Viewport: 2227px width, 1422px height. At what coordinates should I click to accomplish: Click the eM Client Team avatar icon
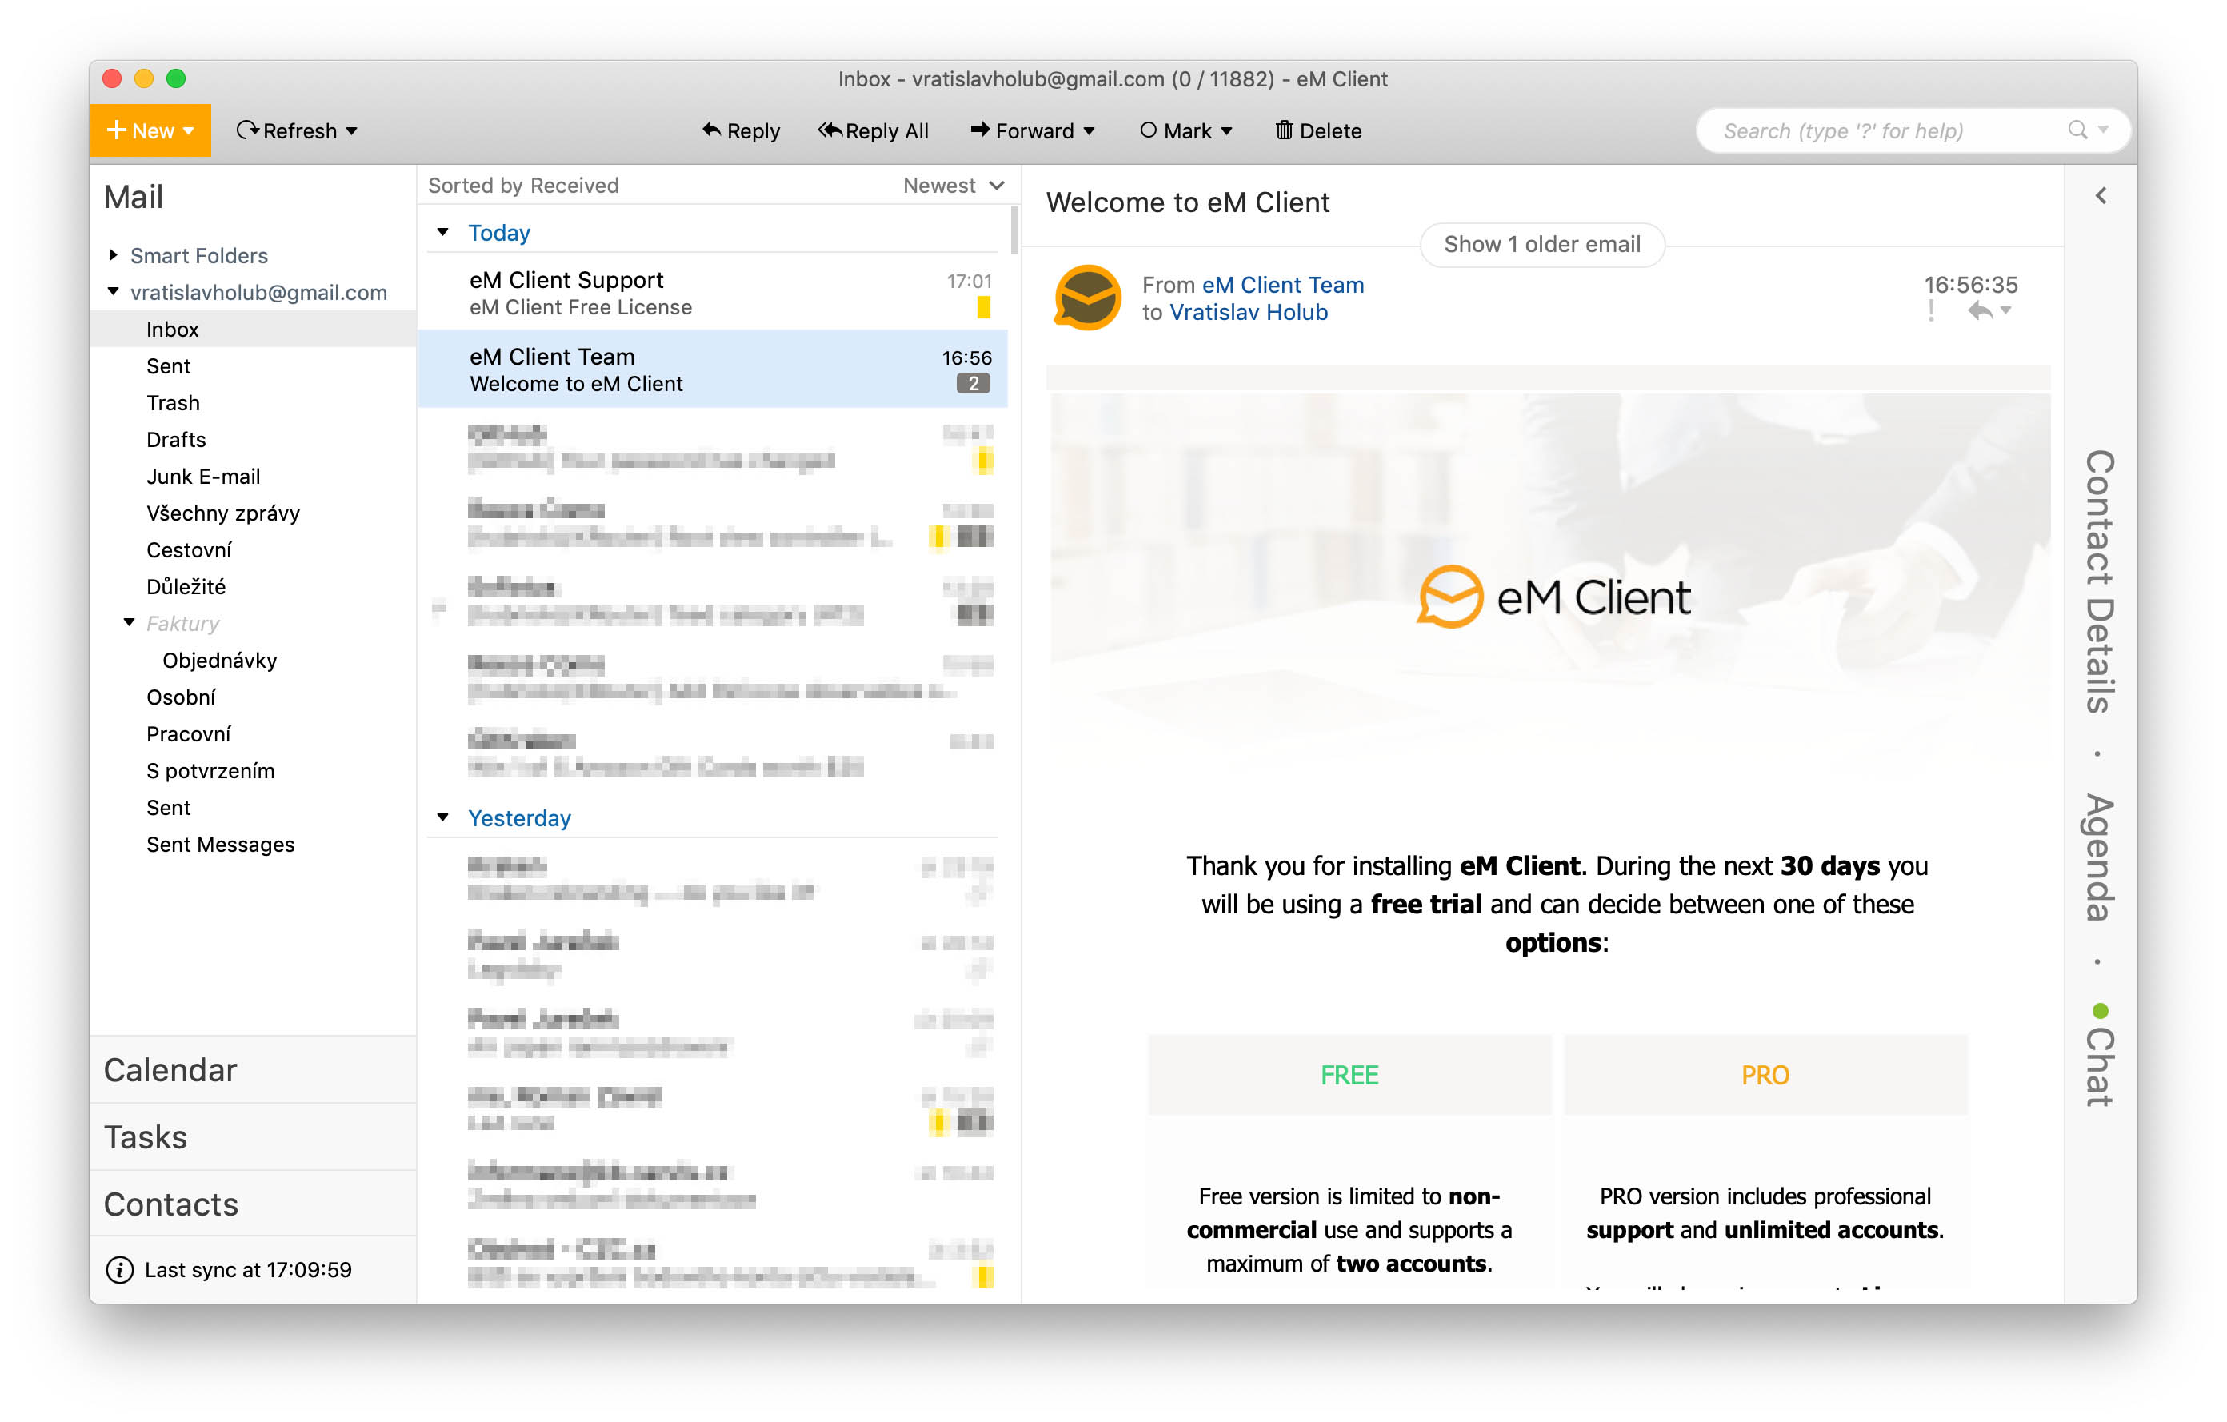[x=1088, y=298]
